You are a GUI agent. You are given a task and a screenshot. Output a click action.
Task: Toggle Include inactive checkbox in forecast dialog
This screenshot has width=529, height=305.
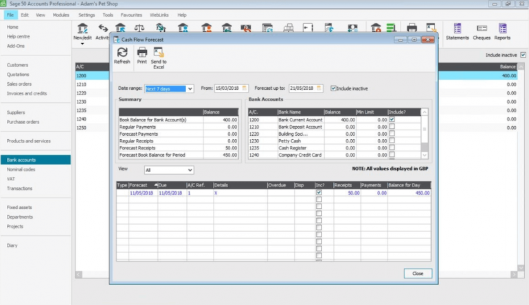tap(334, 88)
